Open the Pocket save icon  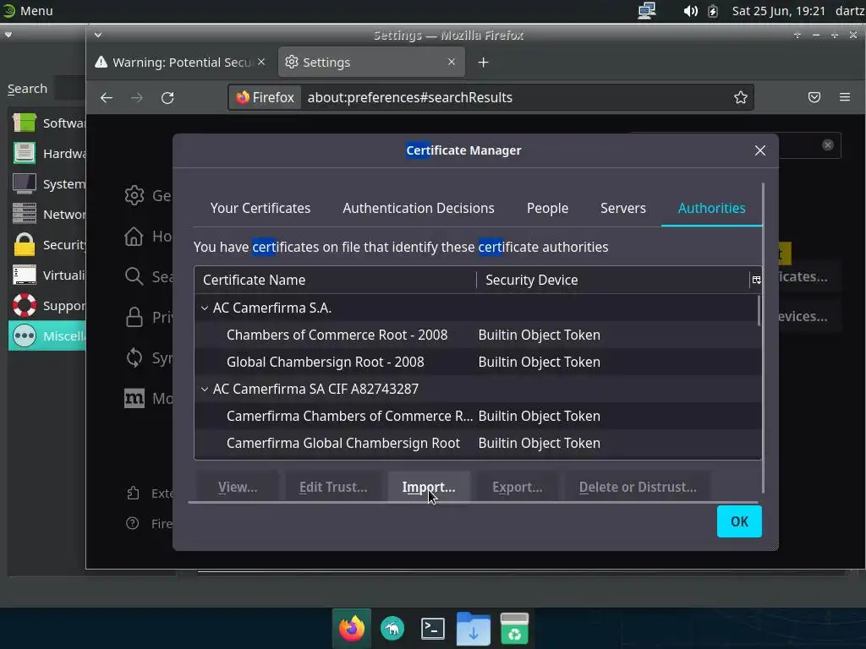pos(814,97)
